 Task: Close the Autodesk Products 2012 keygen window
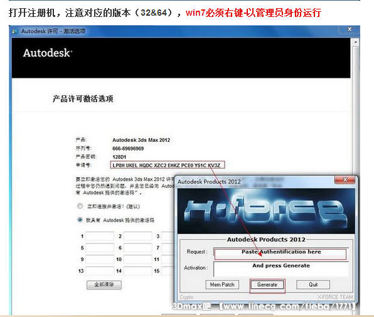pyautogui.click(x=345, y=180)
